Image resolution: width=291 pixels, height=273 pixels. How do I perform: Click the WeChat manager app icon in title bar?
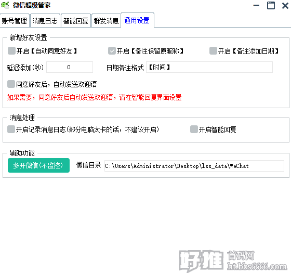click(x=5, y=5)
